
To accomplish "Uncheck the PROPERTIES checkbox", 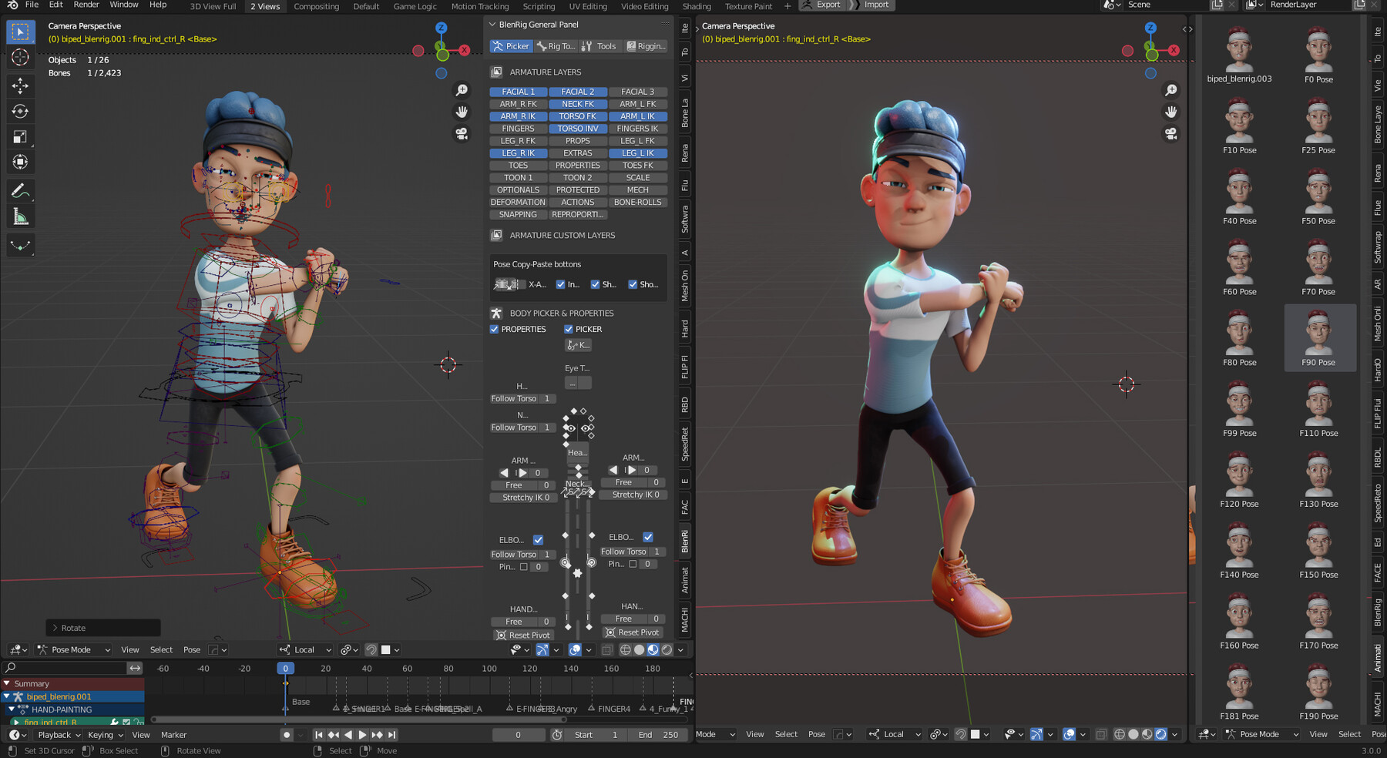I will click(x=495, y=329).
